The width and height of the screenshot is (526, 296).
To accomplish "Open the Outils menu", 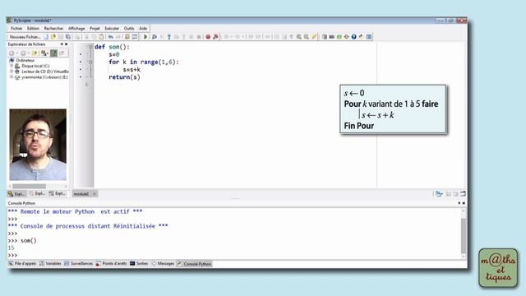I will pos(129,29).
